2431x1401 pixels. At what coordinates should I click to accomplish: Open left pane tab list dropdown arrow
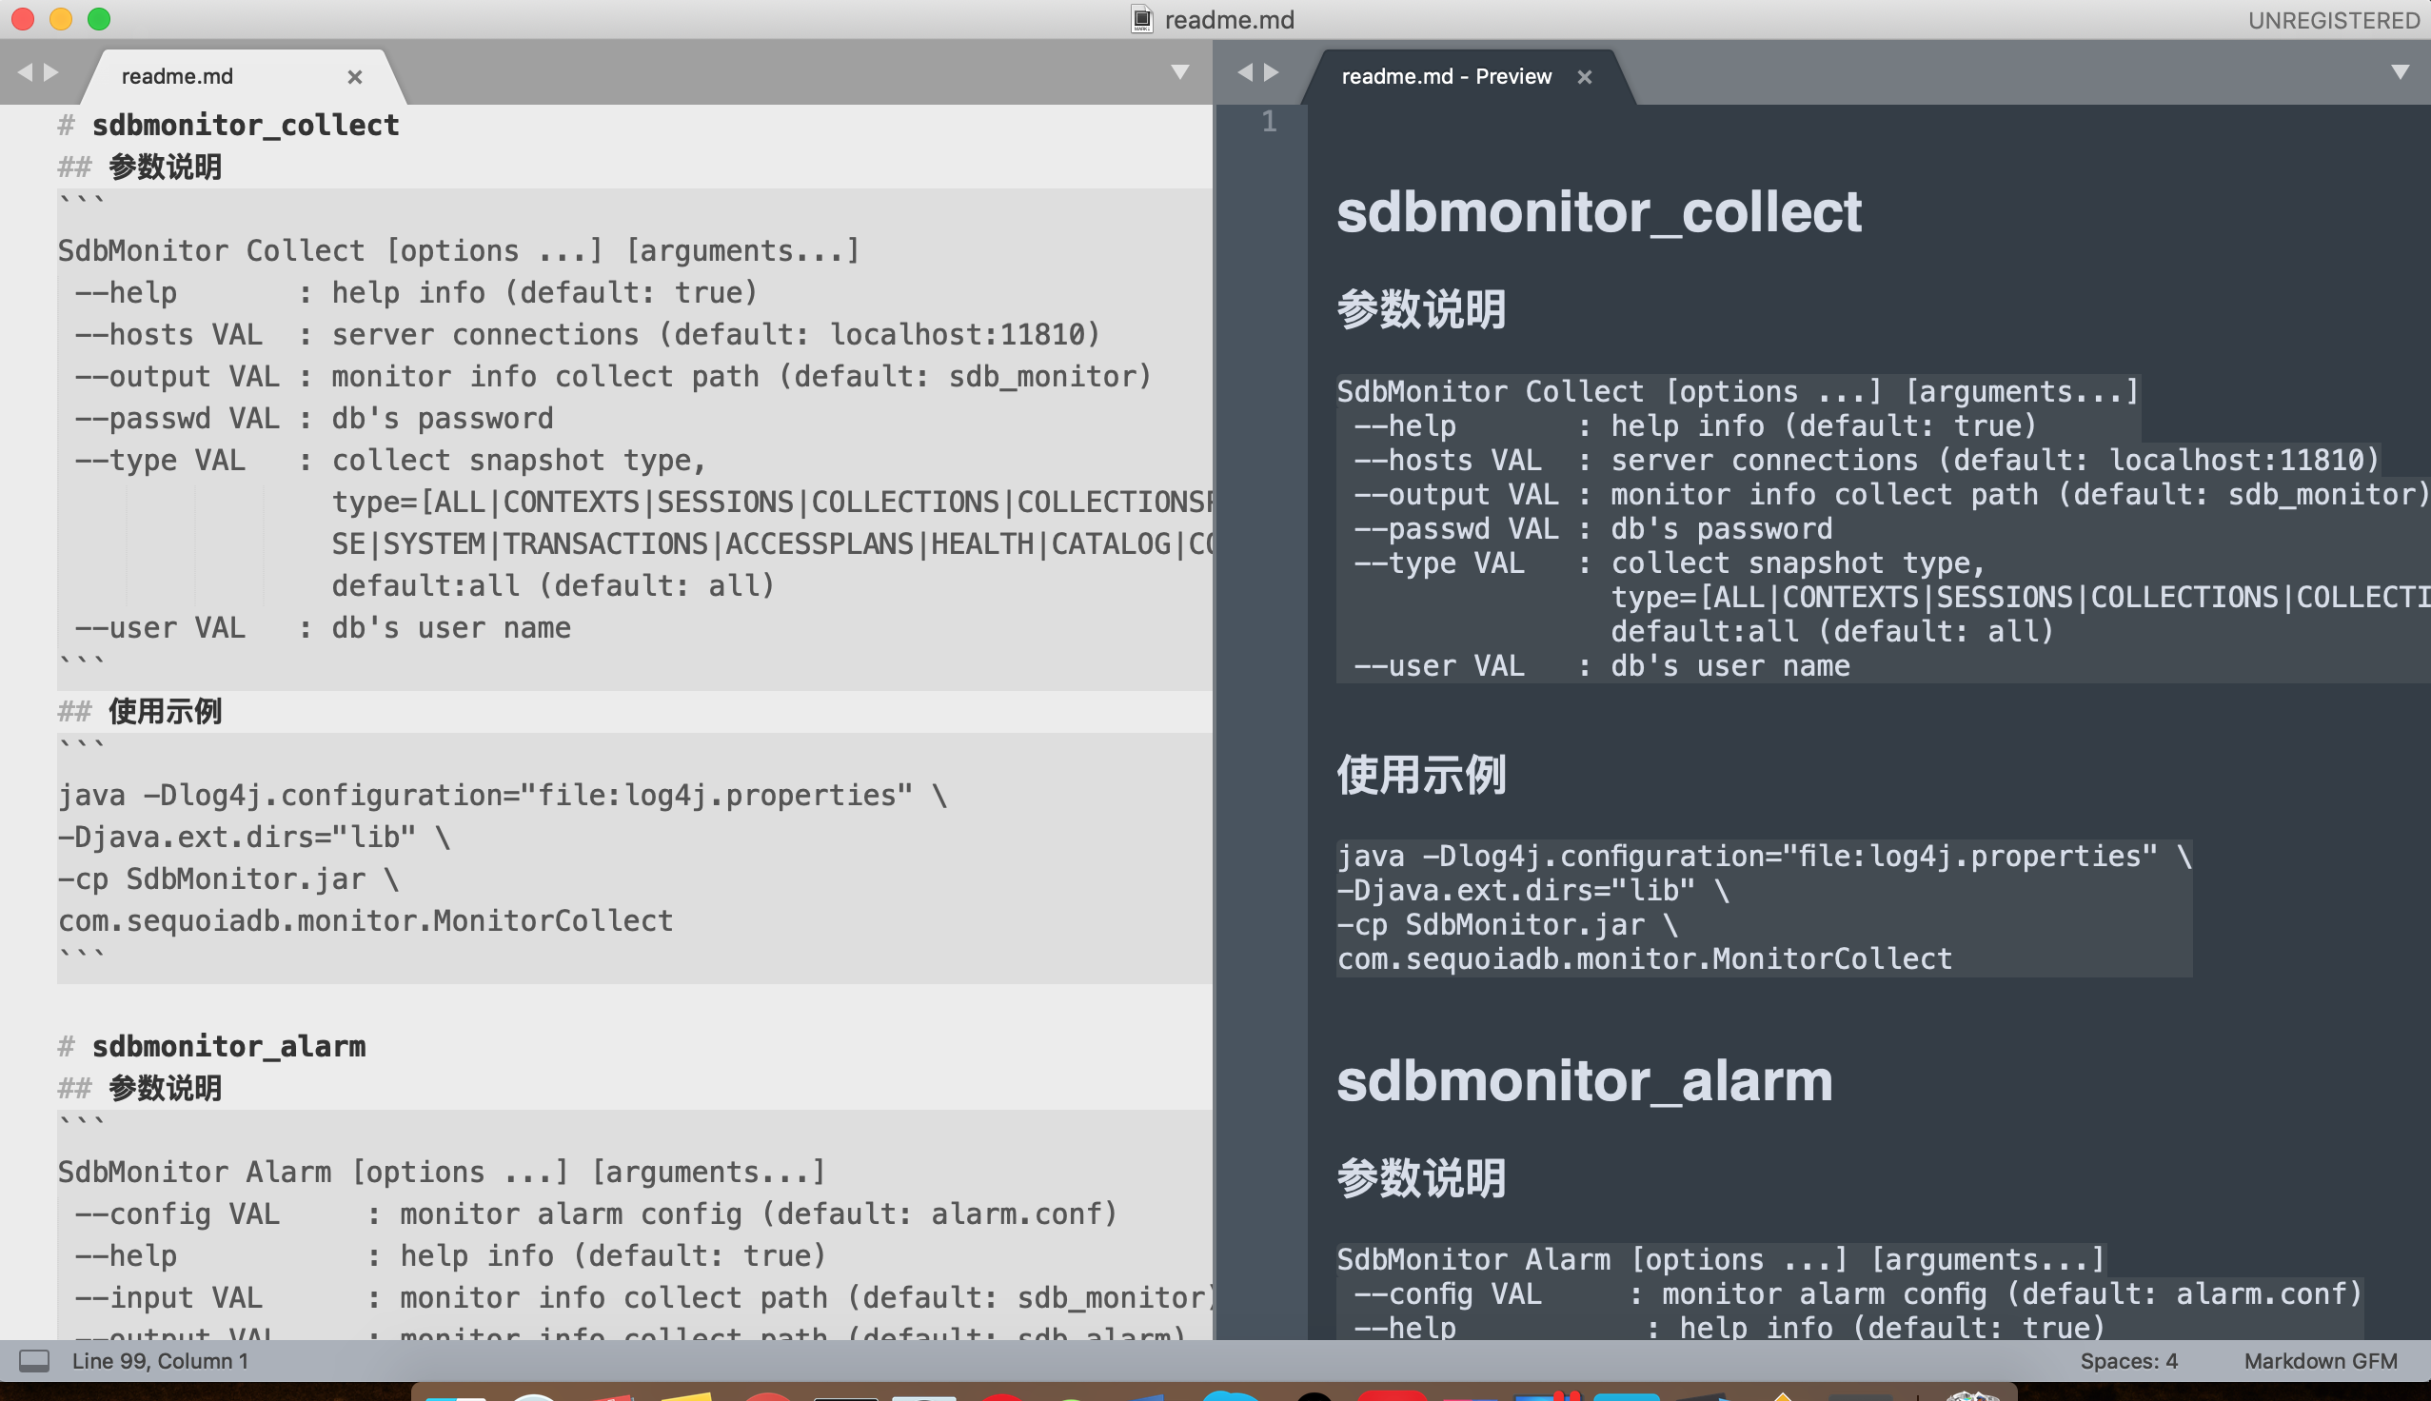[x=1179, y=72]
